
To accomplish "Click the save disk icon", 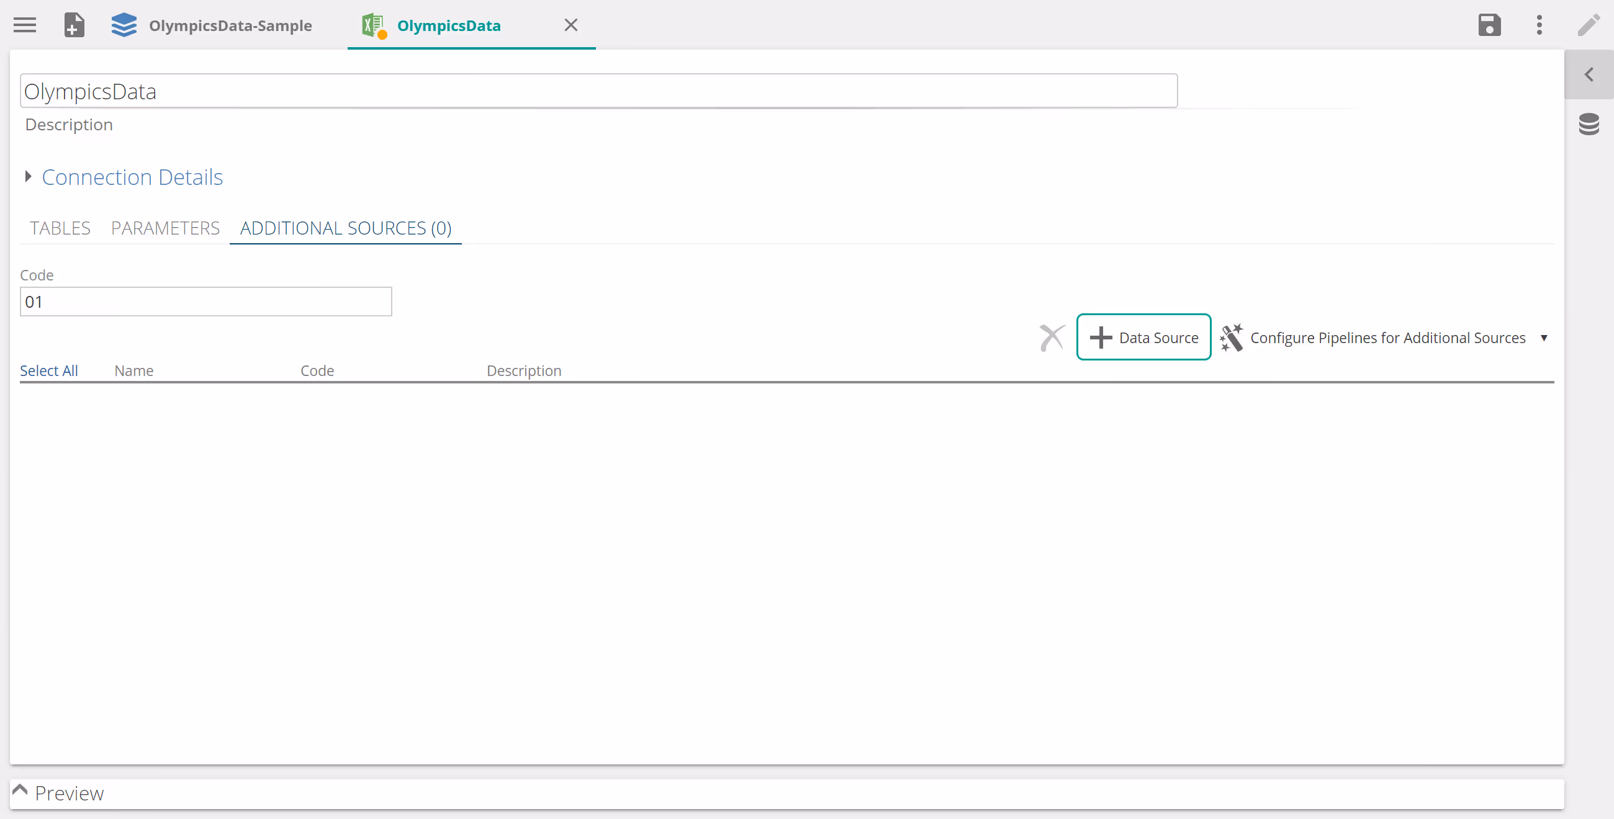I will tap(1489, 25).
